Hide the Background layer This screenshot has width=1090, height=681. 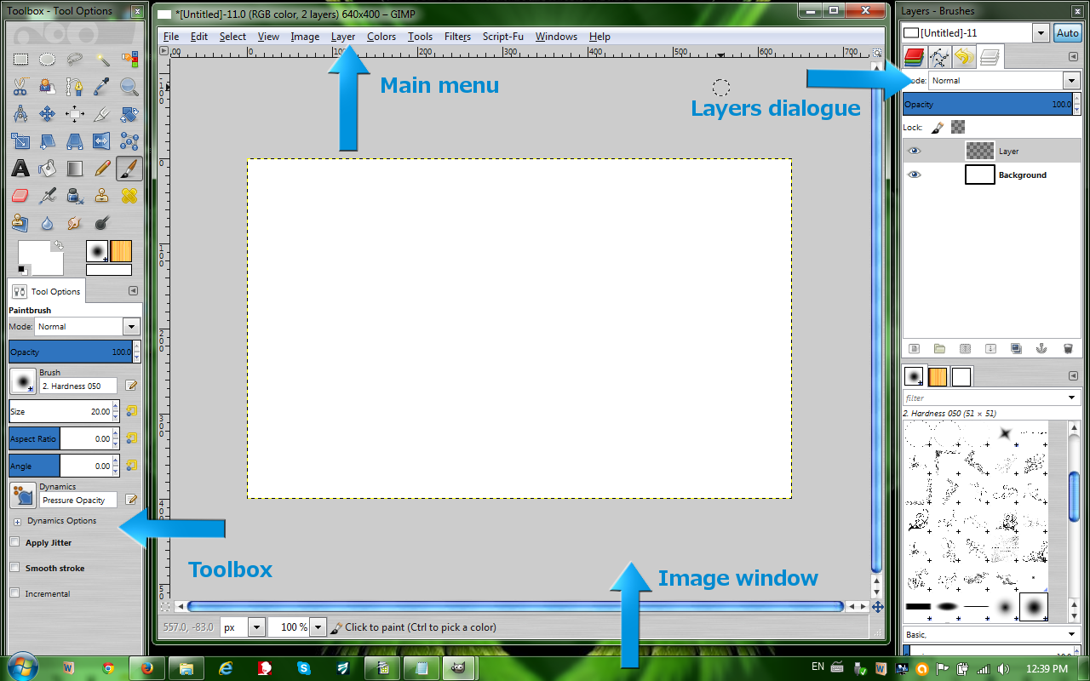914,175
